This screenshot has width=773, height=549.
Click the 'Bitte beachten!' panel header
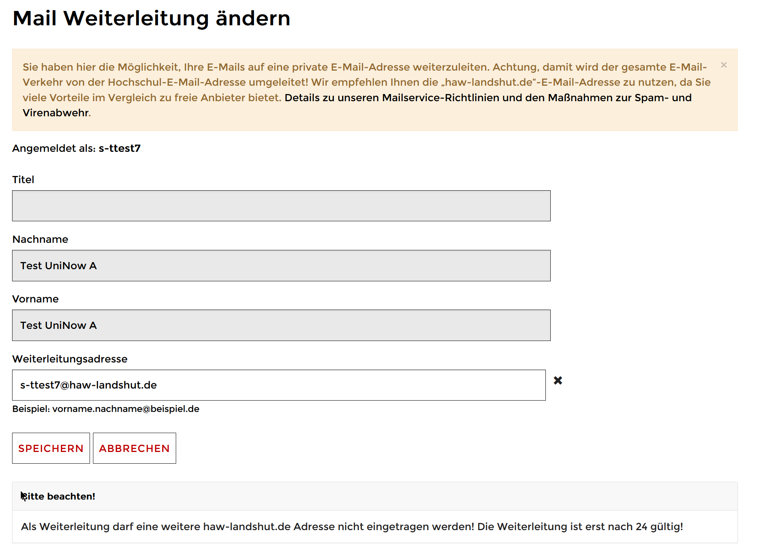58,496
